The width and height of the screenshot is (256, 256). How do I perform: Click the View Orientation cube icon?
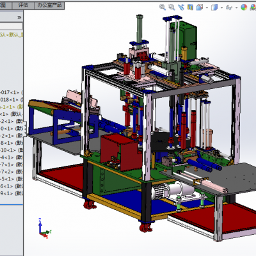pyautogui.click(x=200, y=8)
